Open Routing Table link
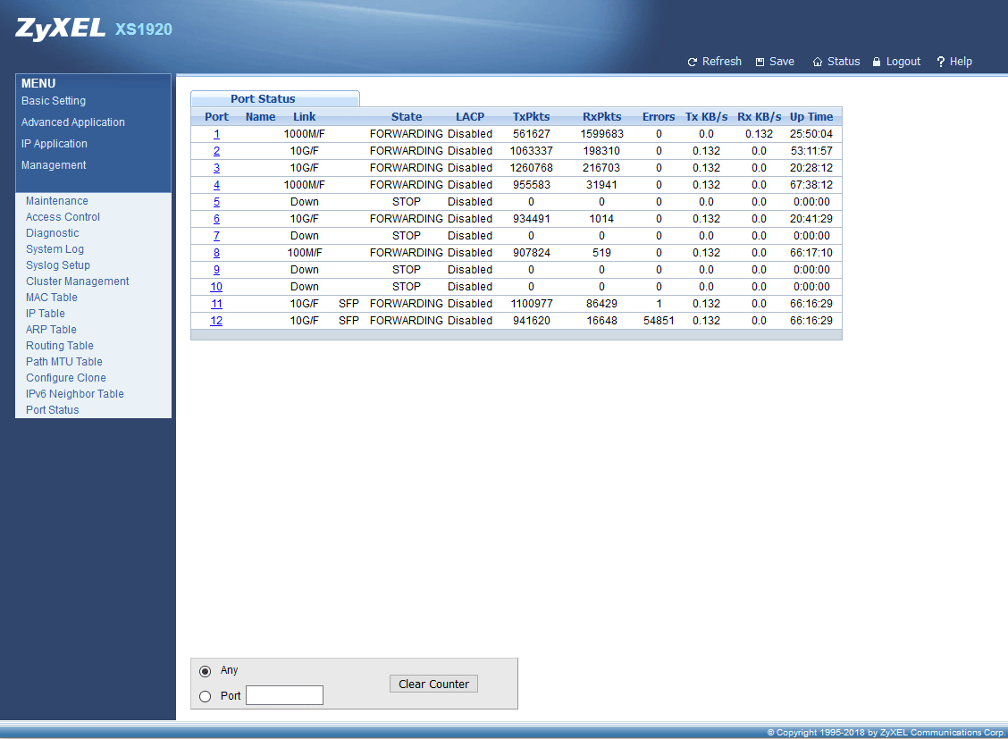This screenshot has width=1008, height=739. coord(60,346)
